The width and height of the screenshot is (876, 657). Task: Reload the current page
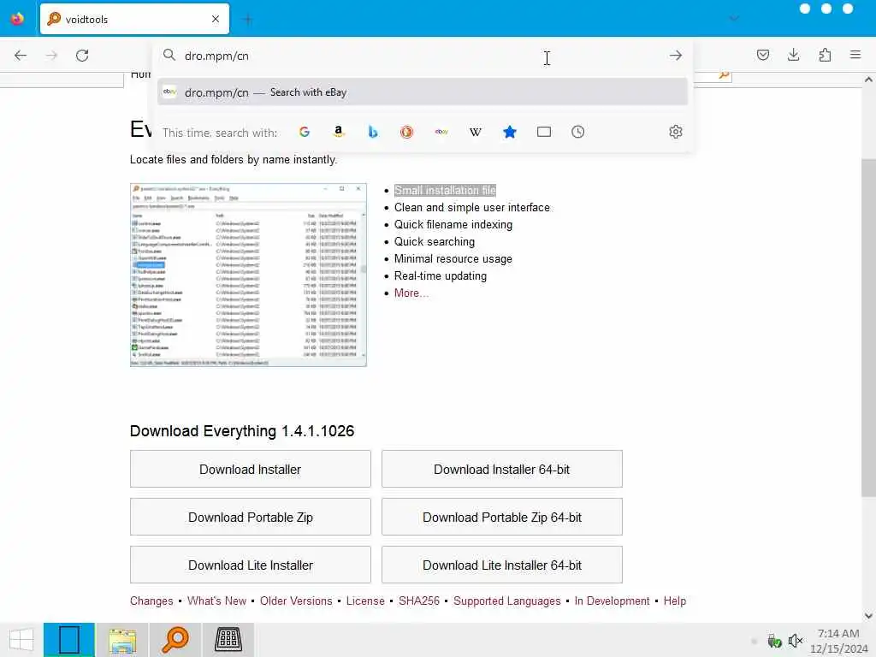pyautogui.click(x=82, y=56)
